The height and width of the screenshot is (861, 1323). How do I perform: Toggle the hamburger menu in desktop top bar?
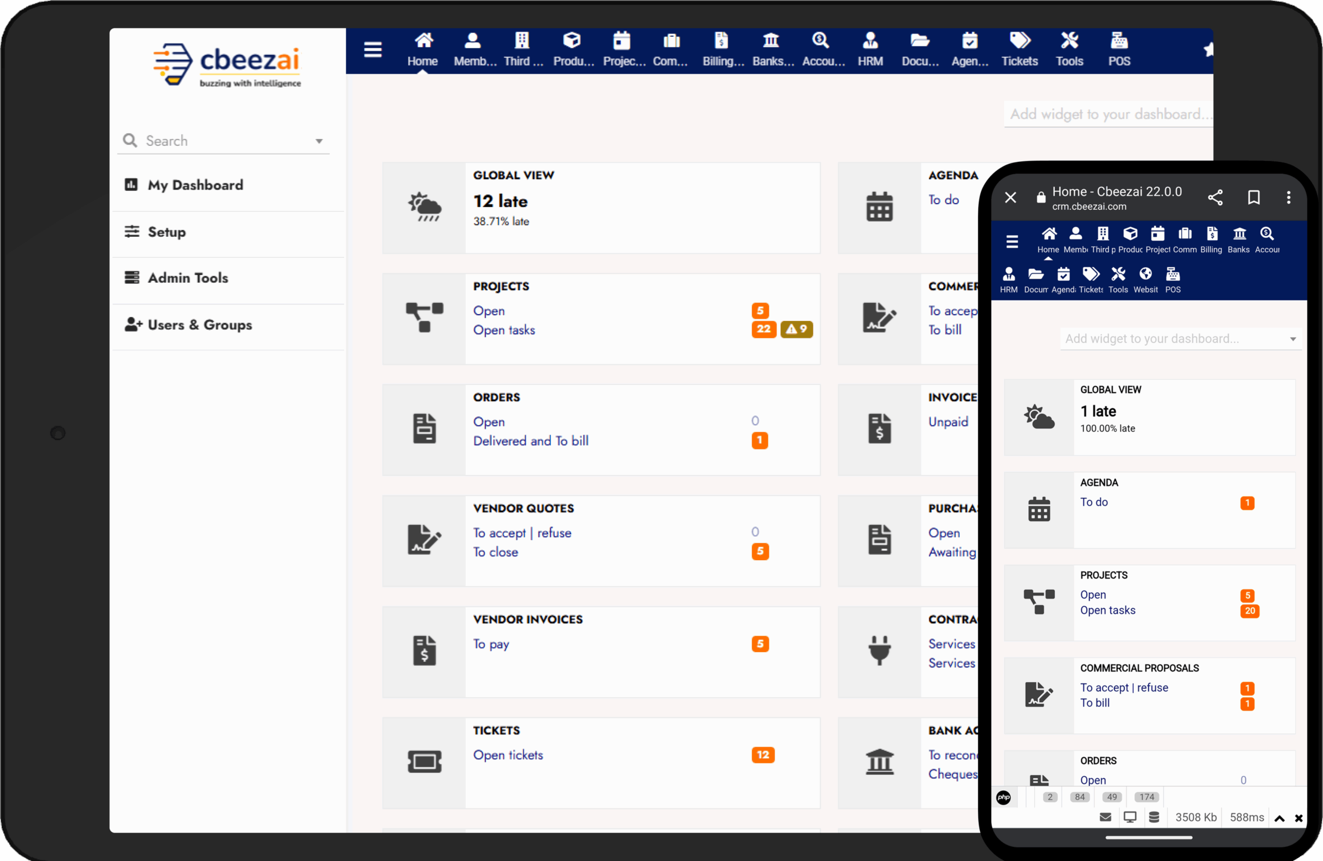[x=373, y=50]
